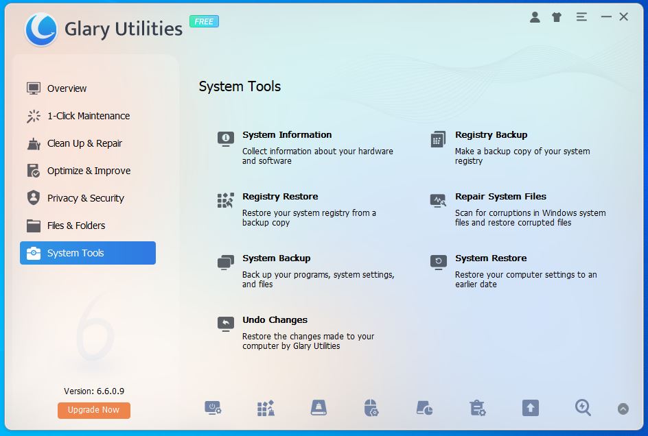Open the mouse-with-gear Context Menu Manager icon
The height and width of the screenshot is (436, 648).
pyautogui.click(x=371, y=408)
